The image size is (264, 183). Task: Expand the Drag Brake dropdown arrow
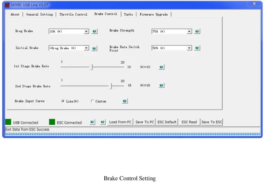click(x=86, y=31)
